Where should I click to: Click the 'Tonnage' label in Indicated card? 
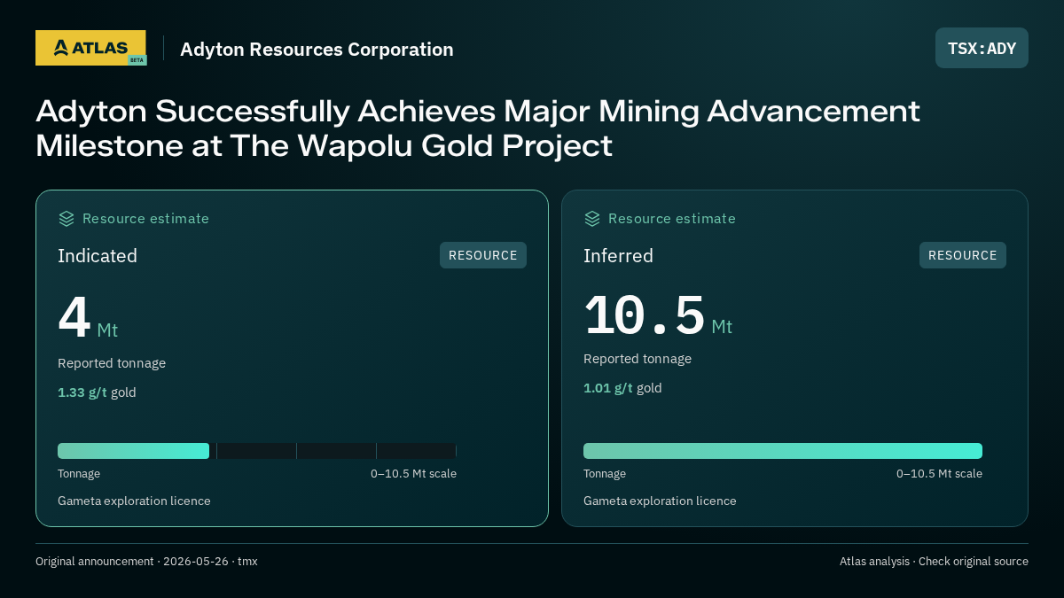[79, 474]
